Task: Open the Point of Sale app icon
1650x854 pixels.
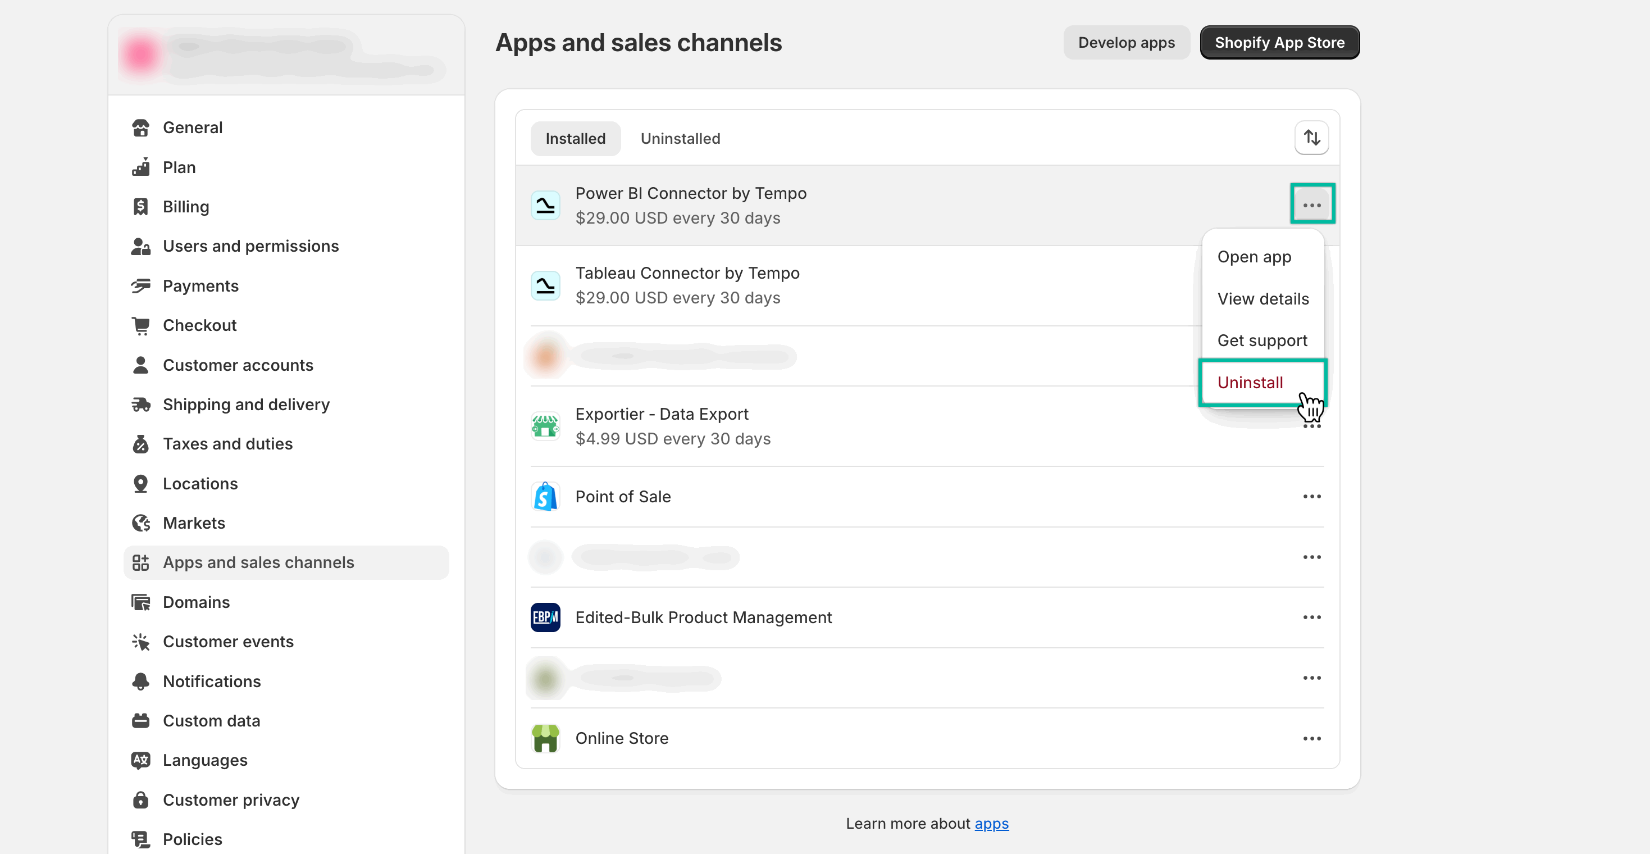Action: (545, 496)
